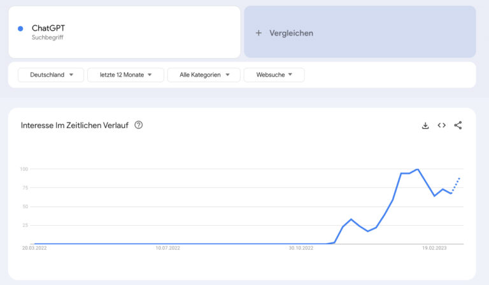Image resolution: width=489 pixels, height=285 pixels.
Task: Open the Alle Kategorien dropdown
Action: pyautogui.click(x=204, y=75)
